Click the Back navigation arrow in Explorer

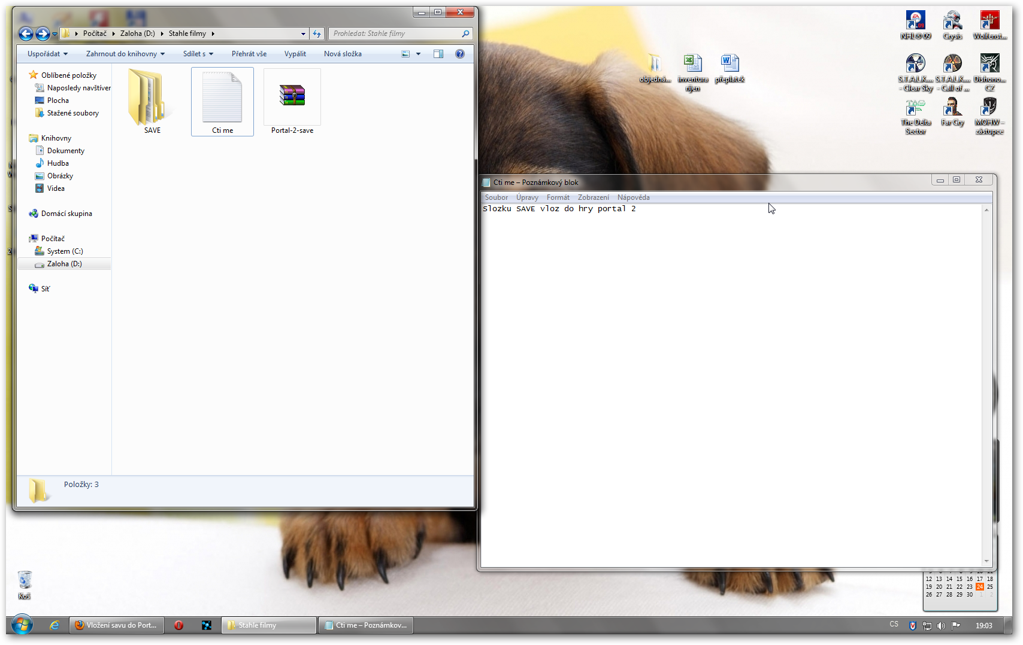(x=26, y=34)
